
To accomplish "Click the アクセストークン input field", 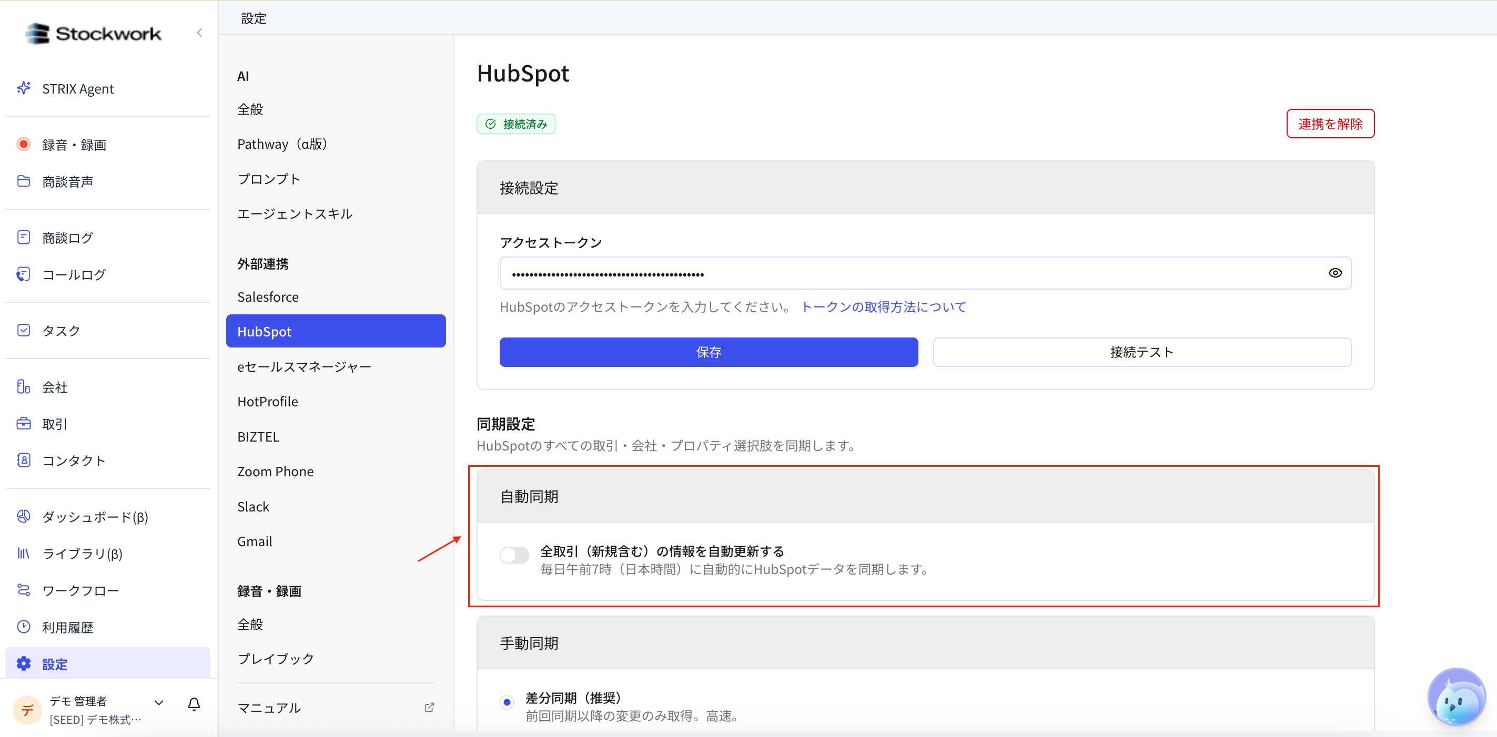I will 925,273.
